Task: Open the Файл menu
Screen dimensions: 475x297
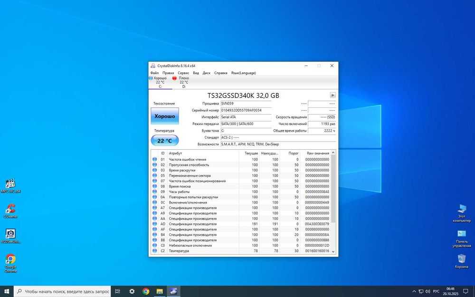Action: pos(154,73)
